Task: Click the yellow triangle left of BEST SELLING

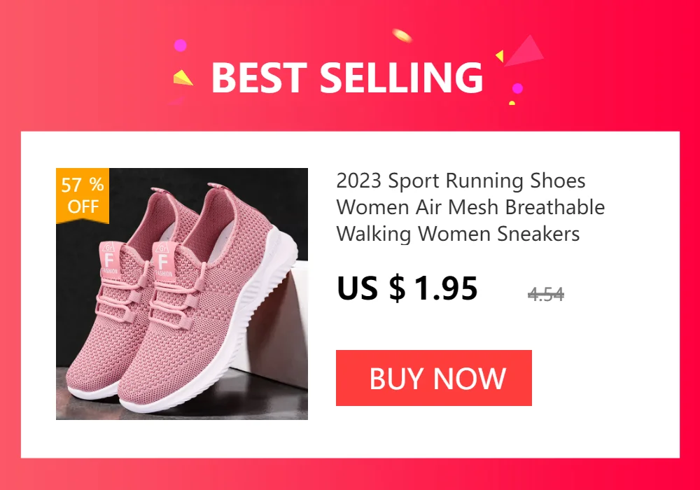Action: [x=183, y=78]
